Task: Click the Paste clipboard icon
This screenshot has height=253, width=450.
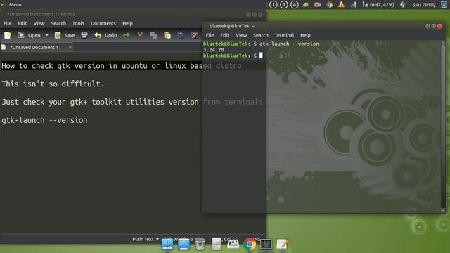Action: click(167, 35)
